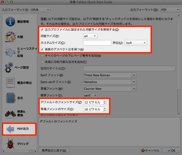Click the red cancel icon on キャンセル

pyautogui.click(x=143, y=150)
